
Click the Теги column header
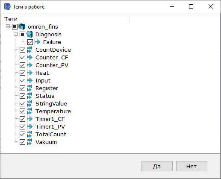click(x=65, y=19)
